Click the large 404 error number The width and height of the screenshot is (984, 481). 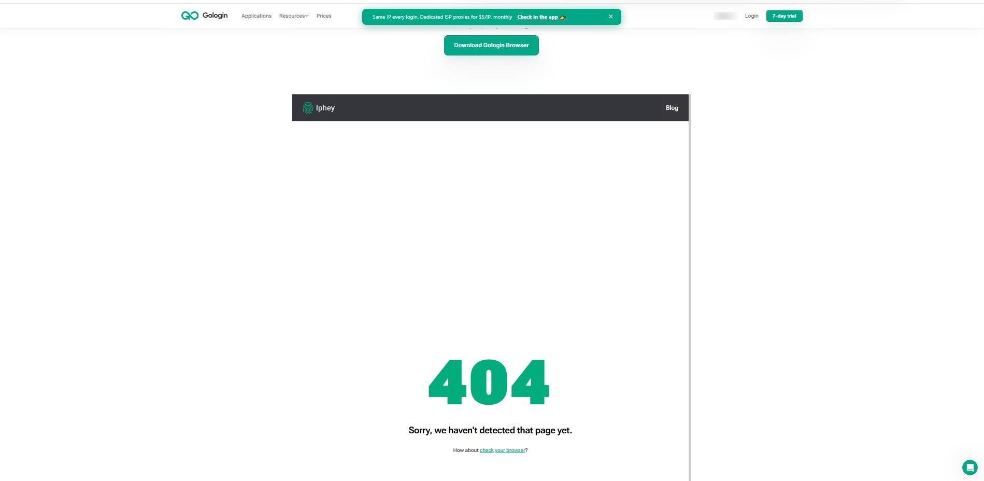click(489, 382)
